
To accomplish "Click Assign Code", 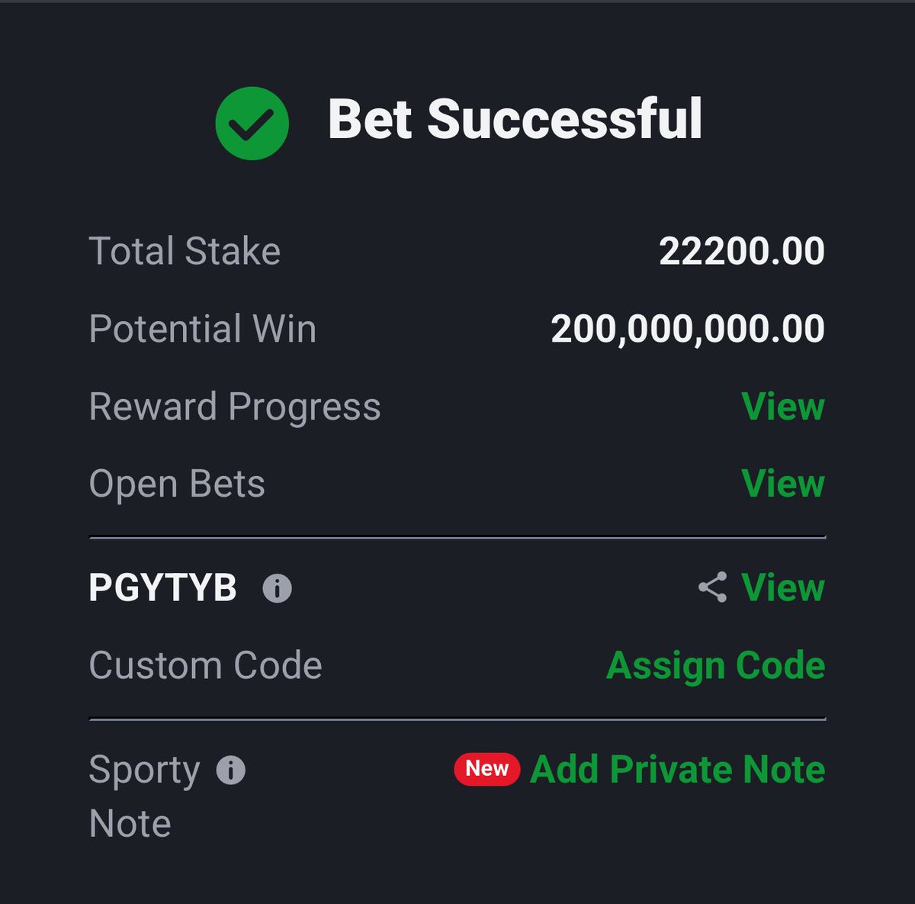I will pyautogui.click(x=715, y=665).
